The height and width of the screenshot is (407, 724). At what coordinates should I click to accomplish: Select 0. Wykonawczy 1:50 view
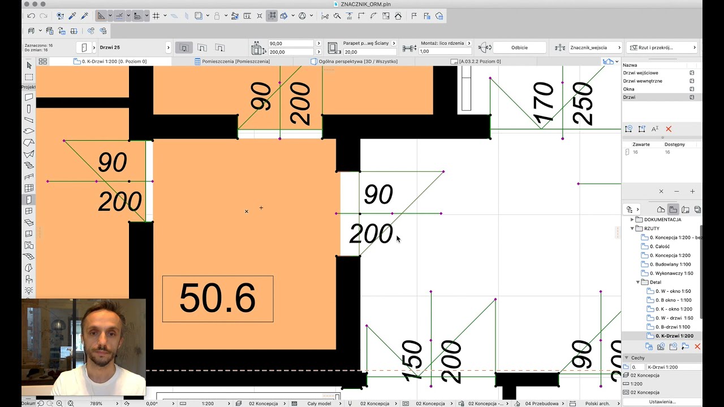click(x=667, y=273)
